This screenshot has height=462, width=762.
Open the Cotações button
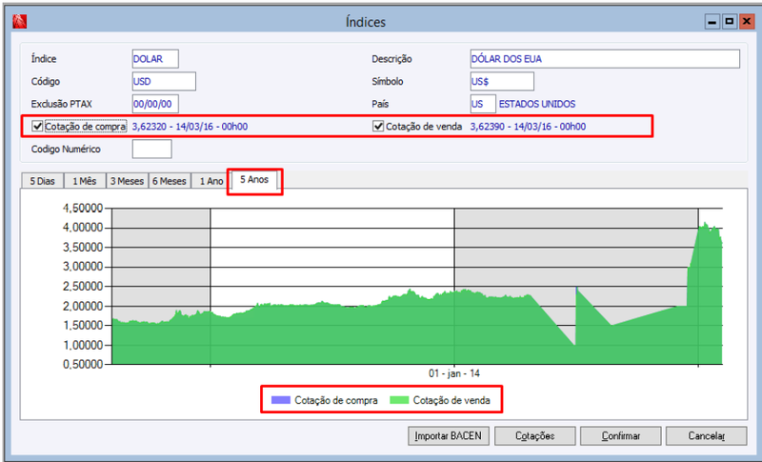(x=534, y=435)
